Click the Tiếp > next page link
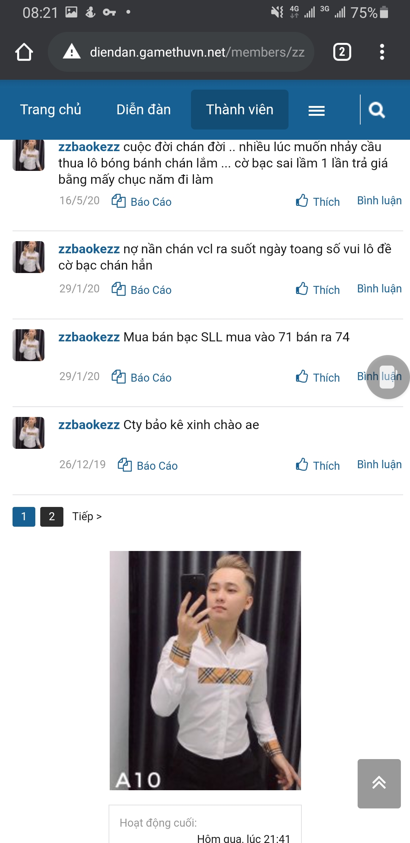 (x=87, y=516)
